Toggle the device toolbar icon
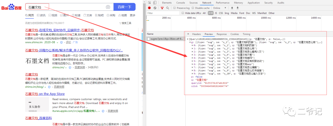333x126 pixels. [154, 3]
